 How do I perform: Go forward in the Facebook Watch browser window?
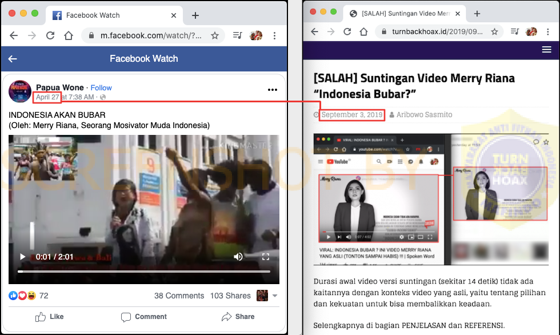click(32, 35)
